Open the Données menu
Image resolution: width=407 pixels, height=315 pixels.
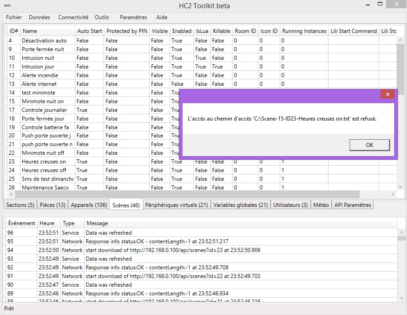pyautogui.click(x=39, y=17)
